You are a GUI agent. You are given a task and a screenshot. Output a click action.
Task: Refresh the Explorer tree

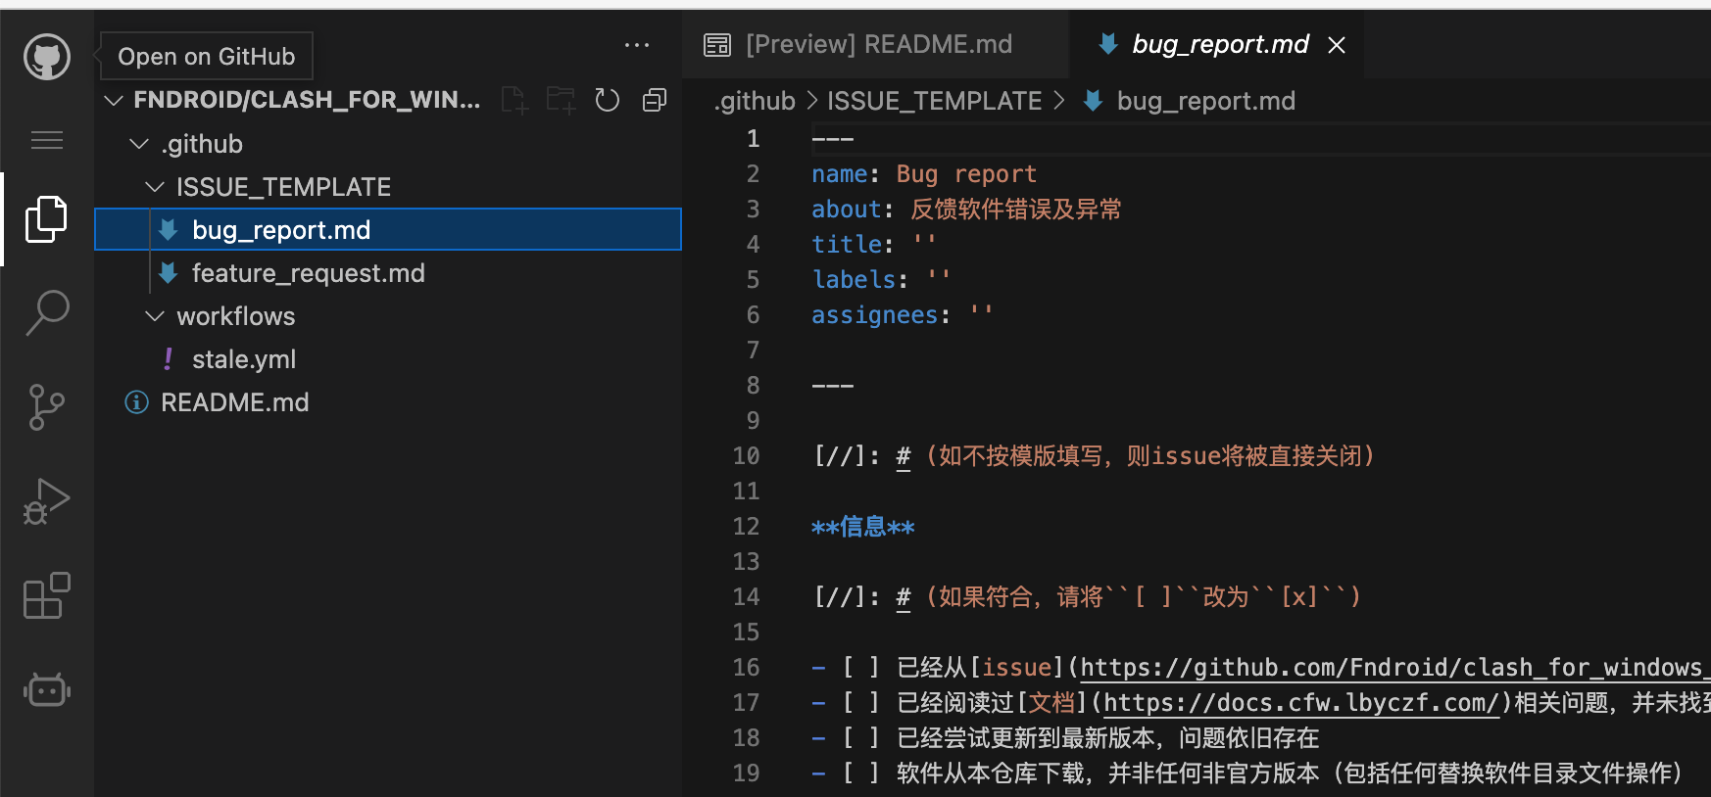coord(608,100)
